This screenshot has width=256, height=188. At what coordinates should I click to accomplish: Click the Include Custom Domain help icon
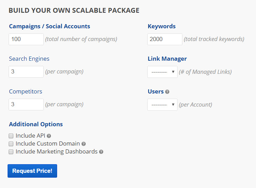tap(84, 144)
